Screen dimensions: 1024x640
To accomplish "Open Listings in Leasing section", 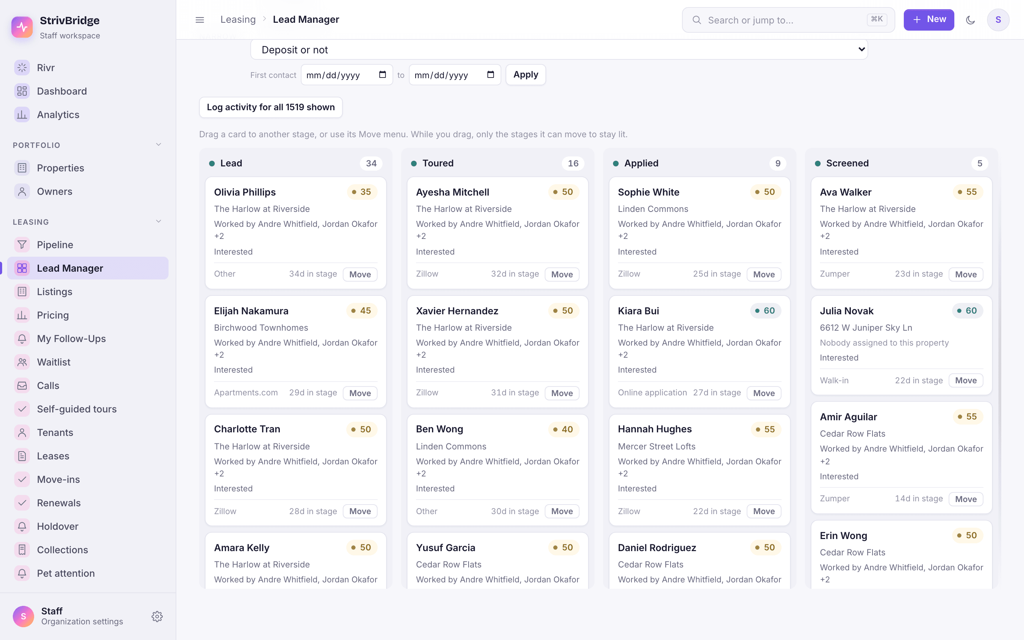I will 87,292.
